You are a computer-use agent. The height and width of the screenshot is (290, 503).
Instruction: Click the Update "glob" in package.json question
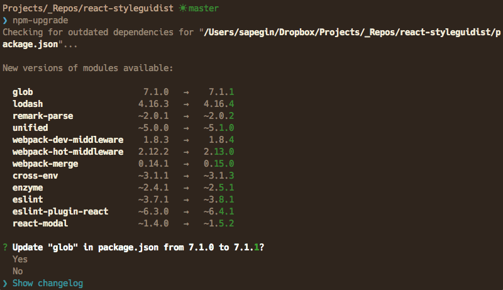pos(138,247)
